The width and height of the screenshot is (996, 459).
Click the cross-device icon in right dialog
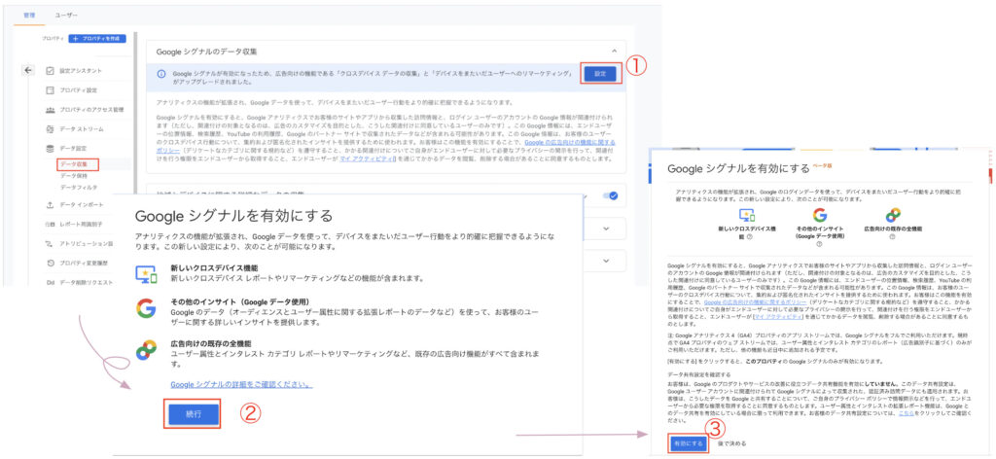(x=746, y=215)
